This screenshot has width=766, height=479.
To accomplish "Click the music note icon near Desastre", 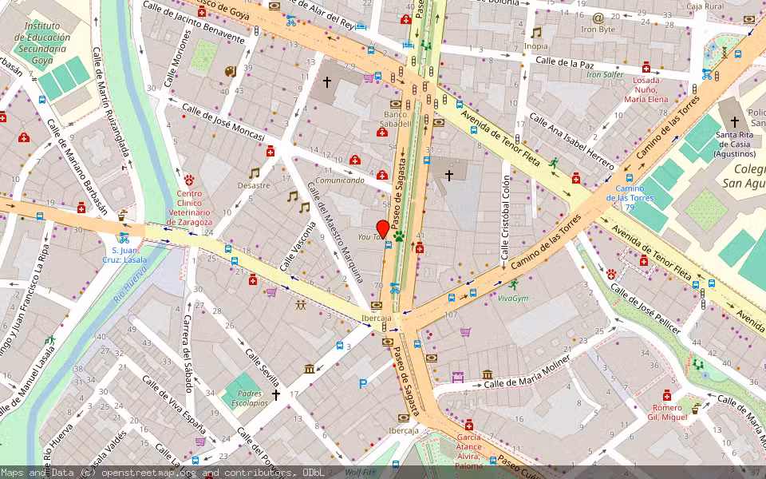I will [254, 174].
